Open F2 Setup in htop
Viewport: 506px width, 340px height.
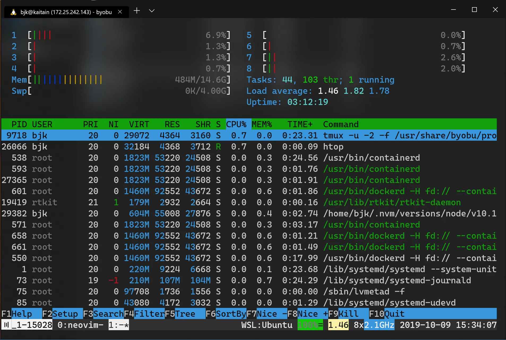click(63, 314)
